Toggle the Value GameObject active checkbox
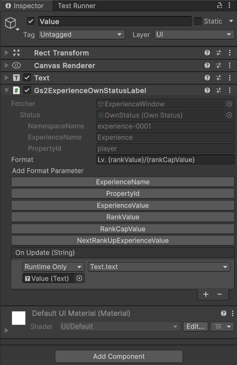This screenshot has height=365, width=237. [x=31, y=21]
